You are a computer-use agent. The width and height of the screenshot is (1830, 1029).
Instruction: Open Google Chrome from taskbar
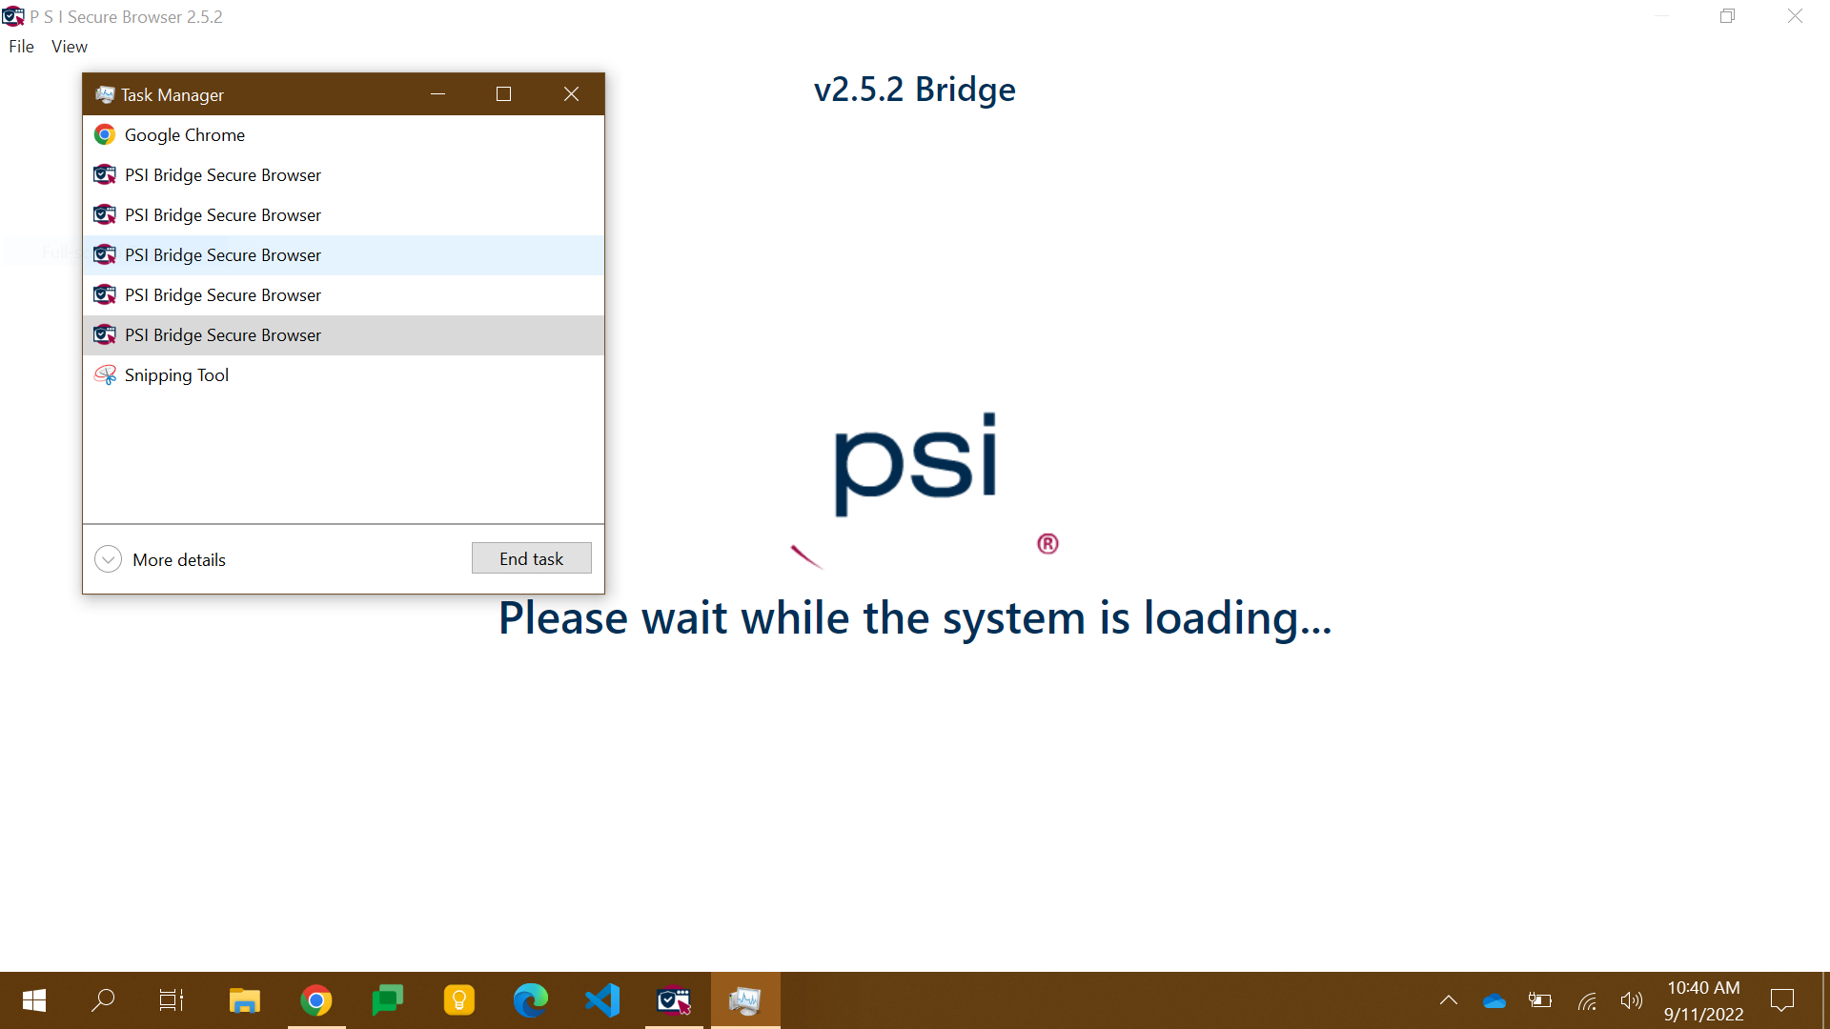coord(316,1000)
